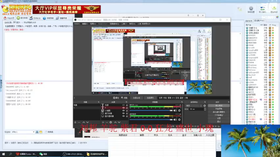The image size is (280, 157).
Task: Open source properties gear in Sources toolbar
Action: 111,122
